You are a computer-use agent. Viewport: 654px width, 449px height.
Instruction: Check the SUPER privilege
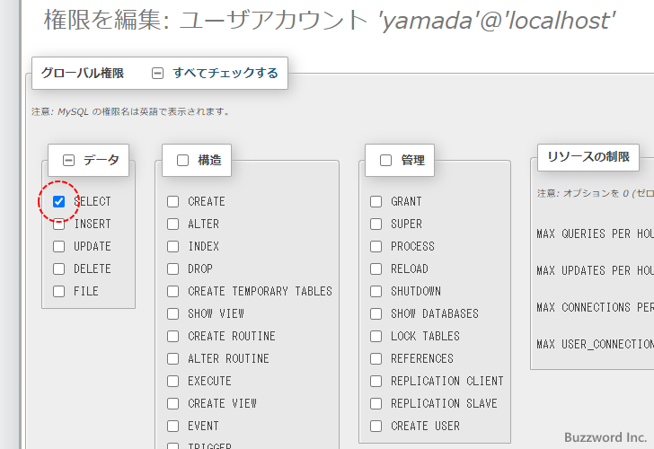(376, 224)
